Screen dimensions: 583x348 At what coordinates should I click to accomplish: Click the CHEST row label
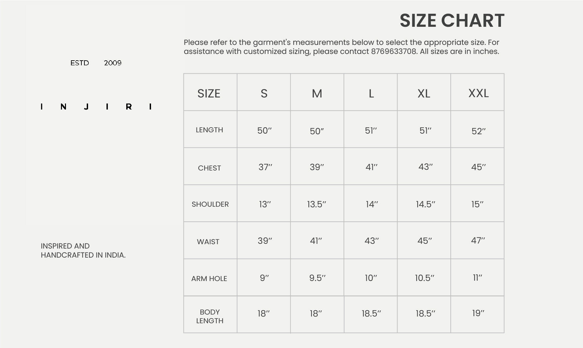tap(209, 168)
